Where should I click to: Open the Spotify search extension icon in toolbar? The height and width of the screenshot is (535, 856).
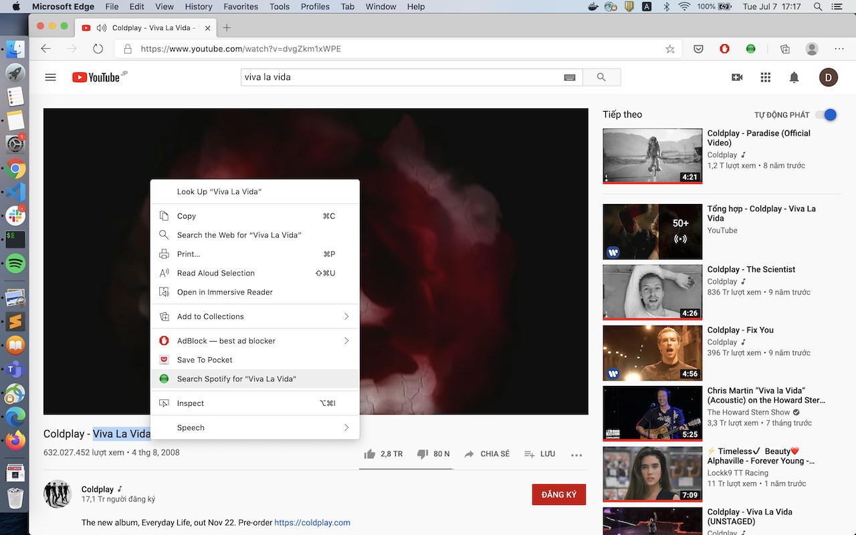[x=751, y=49]
